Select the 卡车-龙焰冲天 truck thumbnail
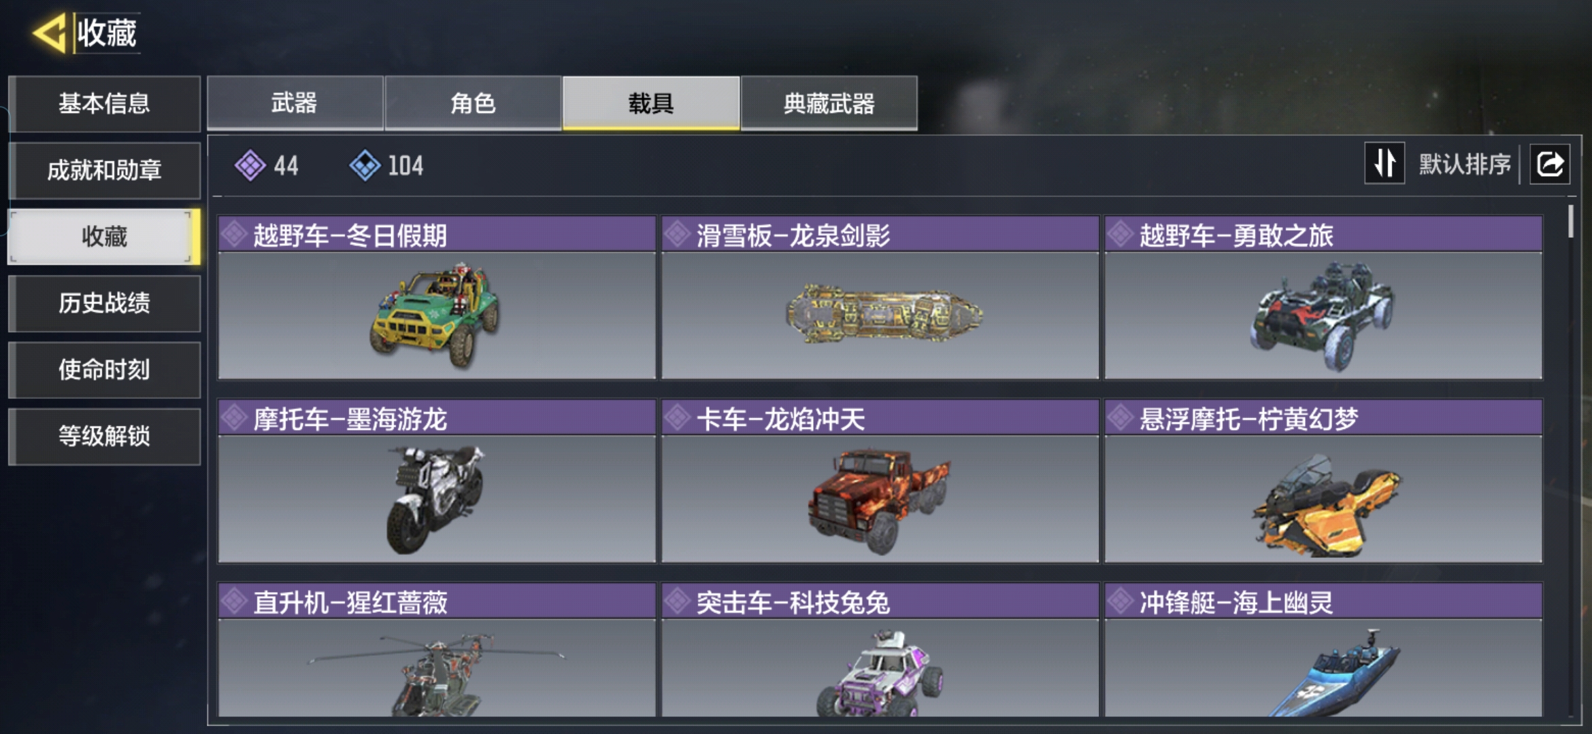The image size is (1592, 734). 880,499
